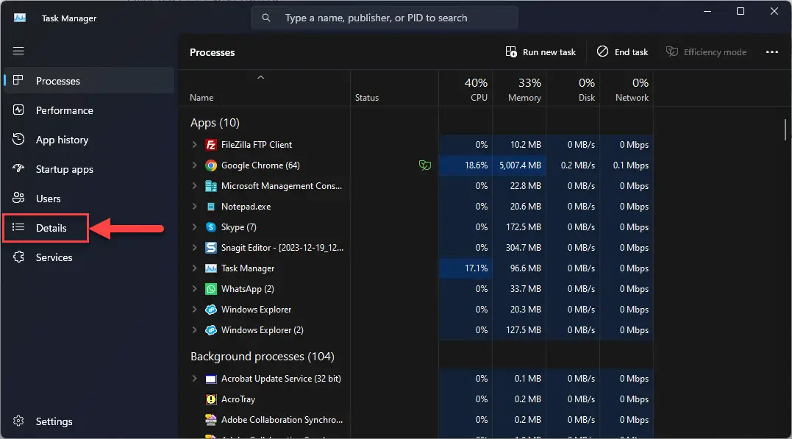Image resolution: width=792 pixels, height=439 pixels.
Task: Open the Services section
Action: coord(54,257)
